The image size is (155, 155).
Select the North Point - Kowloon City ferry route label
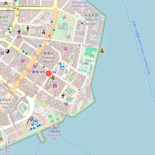coord(142,48)
